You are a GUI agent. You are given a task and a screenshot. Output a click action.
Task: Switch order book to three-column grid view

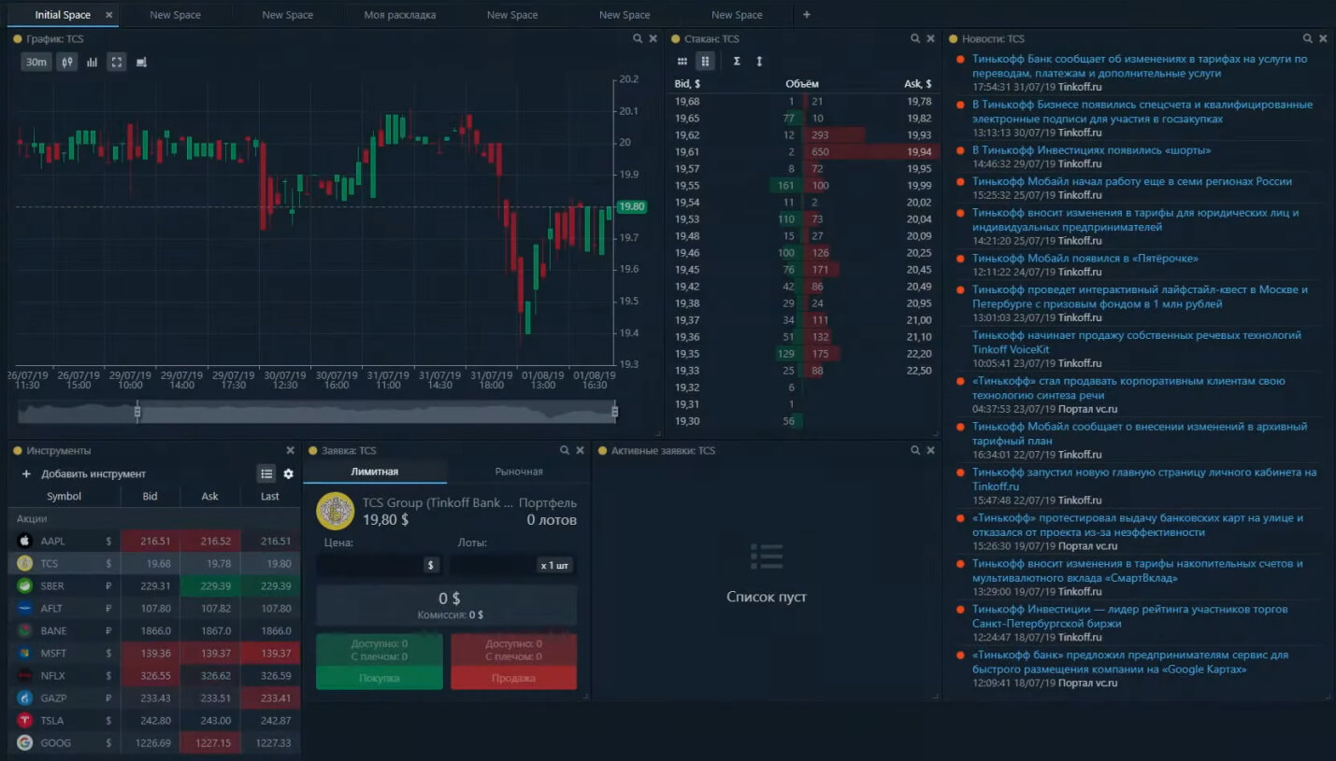682,61
